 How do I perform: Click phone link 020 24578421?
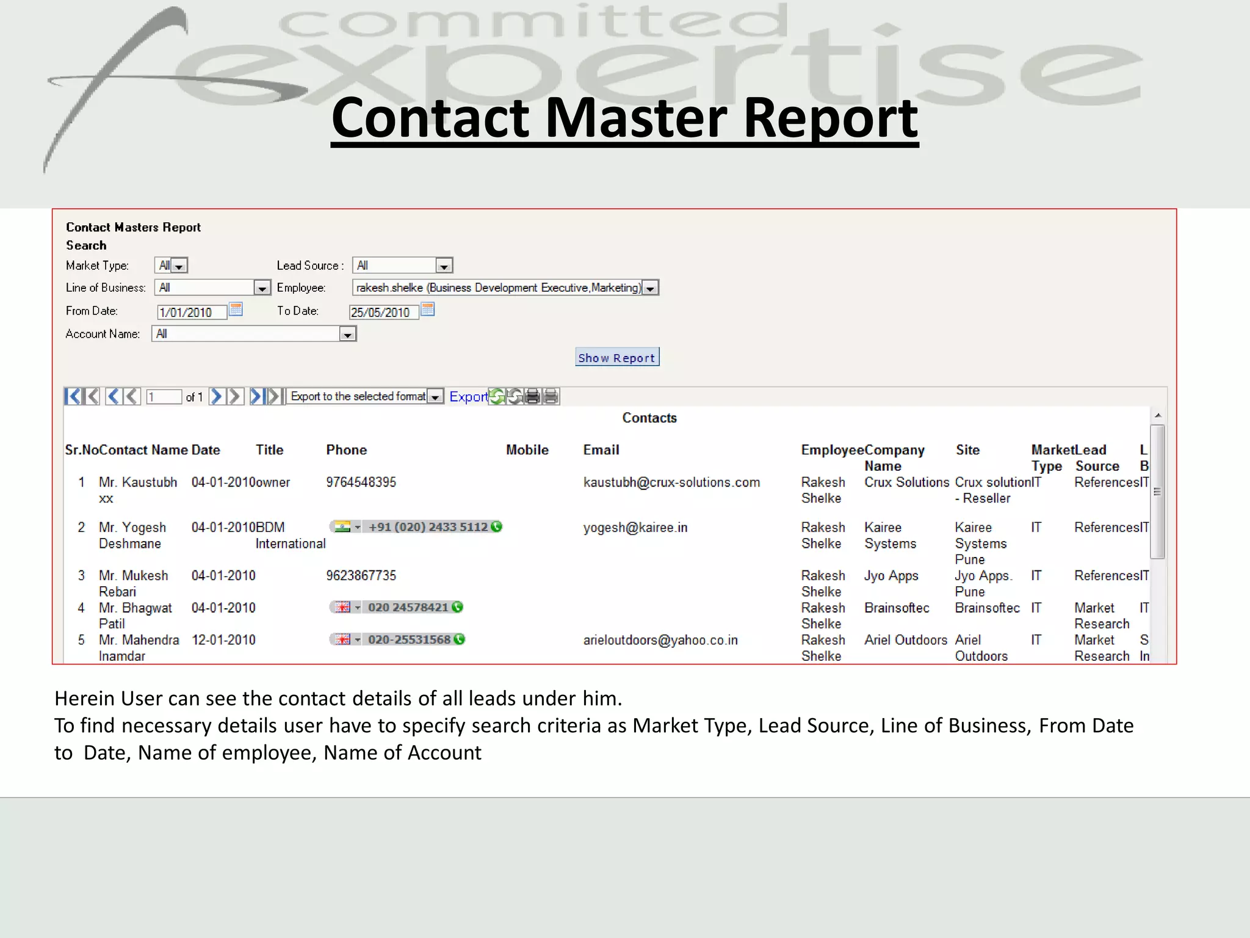tap(408, 607)
